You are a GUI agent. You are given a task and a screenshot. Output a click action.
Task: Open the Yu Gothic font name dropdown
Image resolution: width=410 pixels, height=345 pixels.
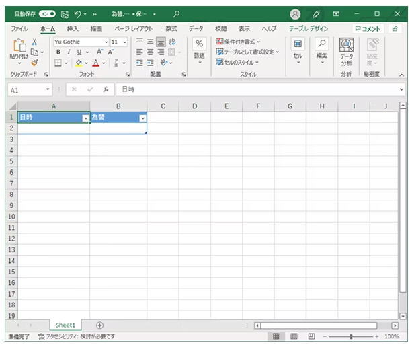coord(106,42)
